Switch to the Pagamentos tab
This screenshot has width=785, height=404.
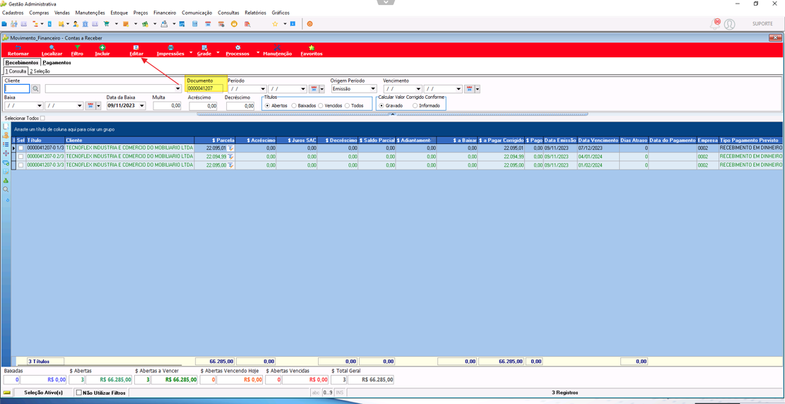(57, 63)
